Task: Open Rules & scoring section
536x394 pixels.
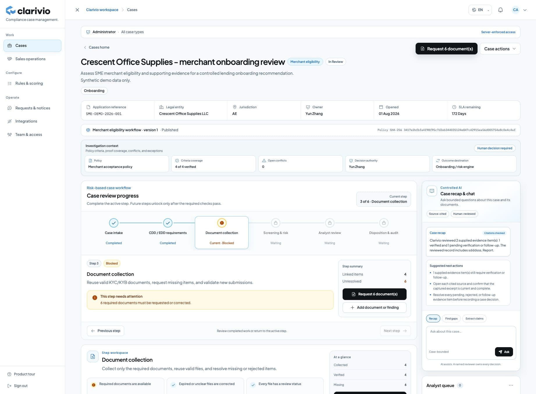Action: [32, 83]
